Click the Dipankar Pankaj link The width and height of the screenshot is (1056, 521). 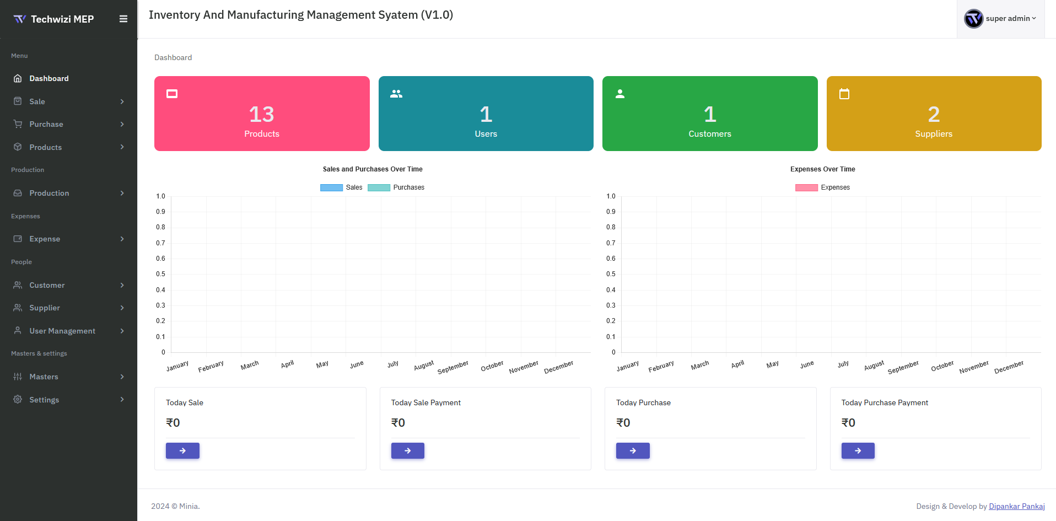[1017, 506]
